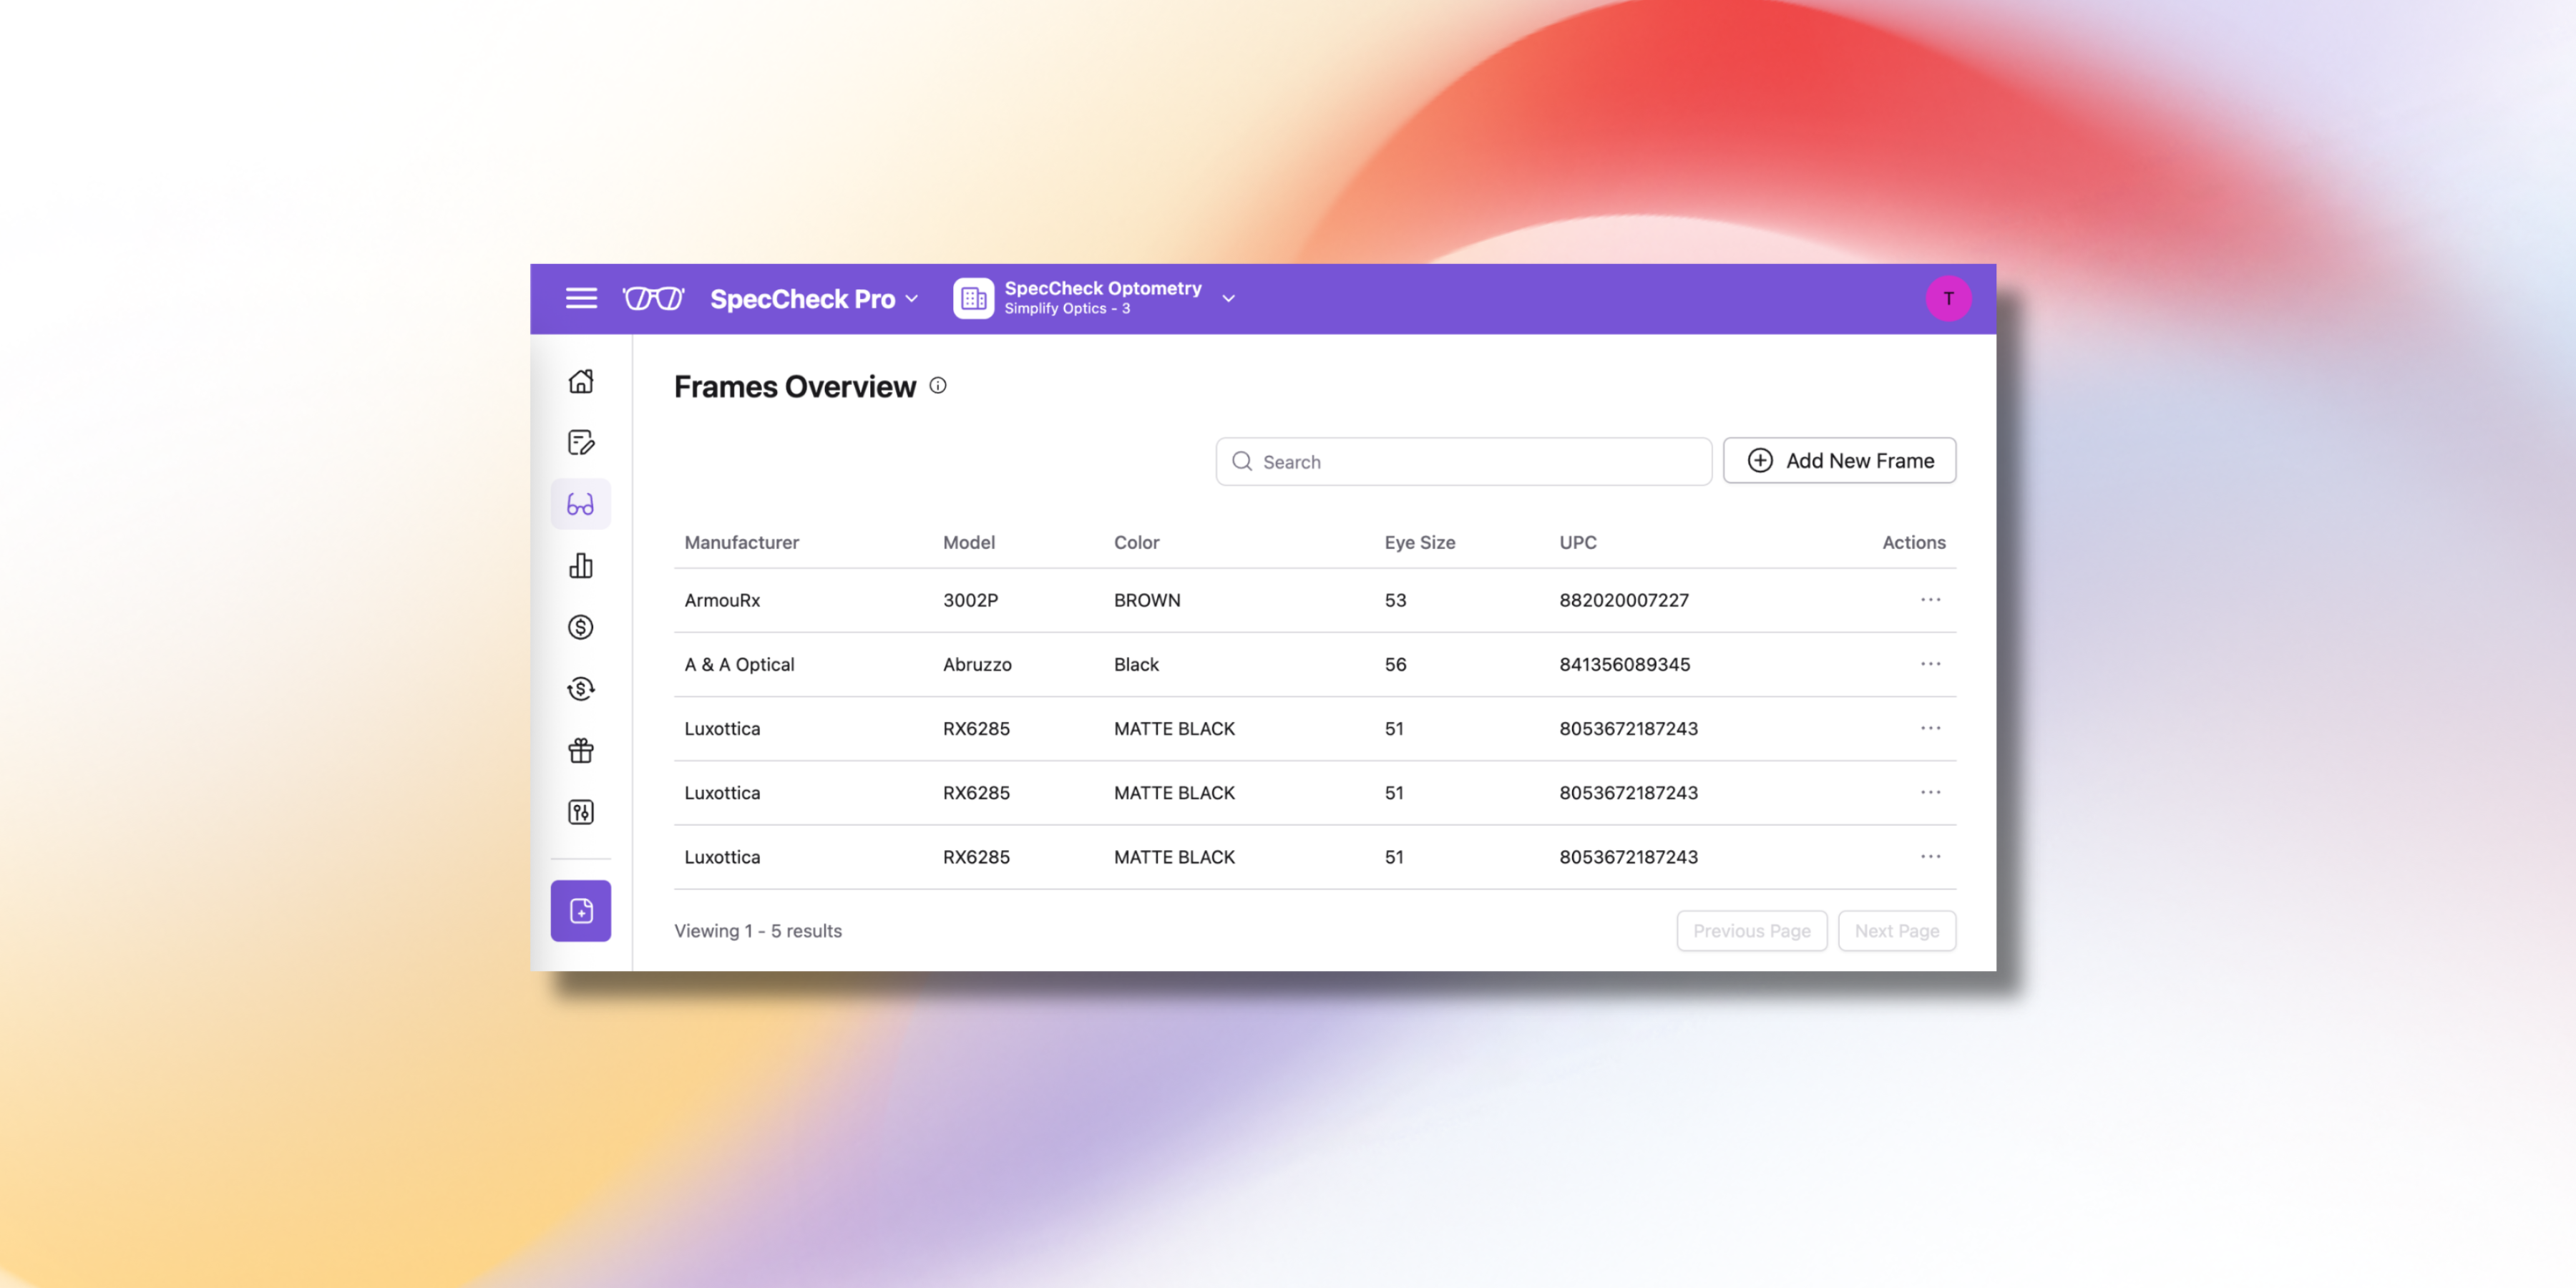Open the dollar refresh cycle icon
This screenshot has height=1288, width=2576.
click(x=581, y=689)
